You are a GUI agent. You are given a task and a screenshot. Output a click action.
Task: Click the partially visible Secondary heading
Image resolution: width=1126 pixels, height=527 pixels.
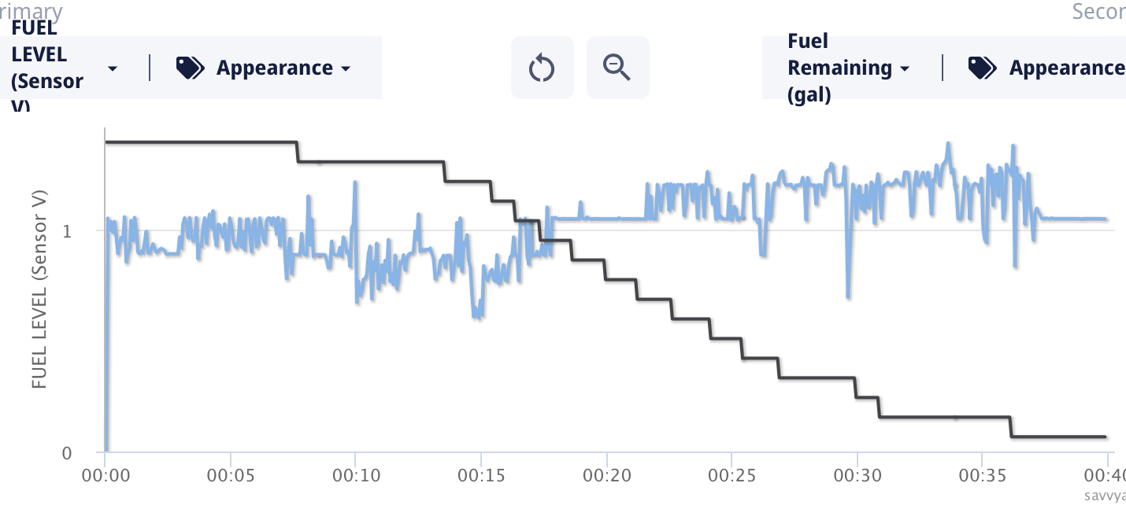(x=1099, y=11)
